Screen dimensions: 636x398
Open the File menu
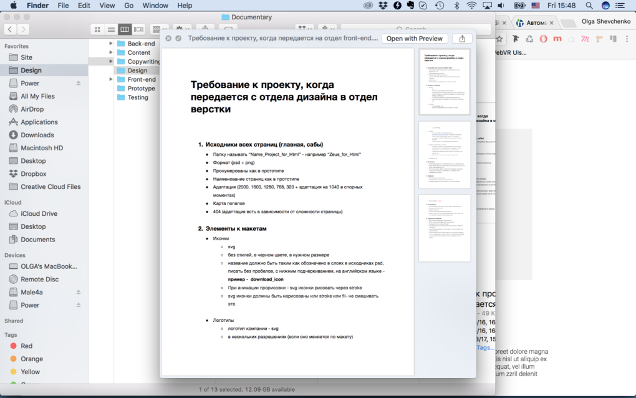[63, 6]
